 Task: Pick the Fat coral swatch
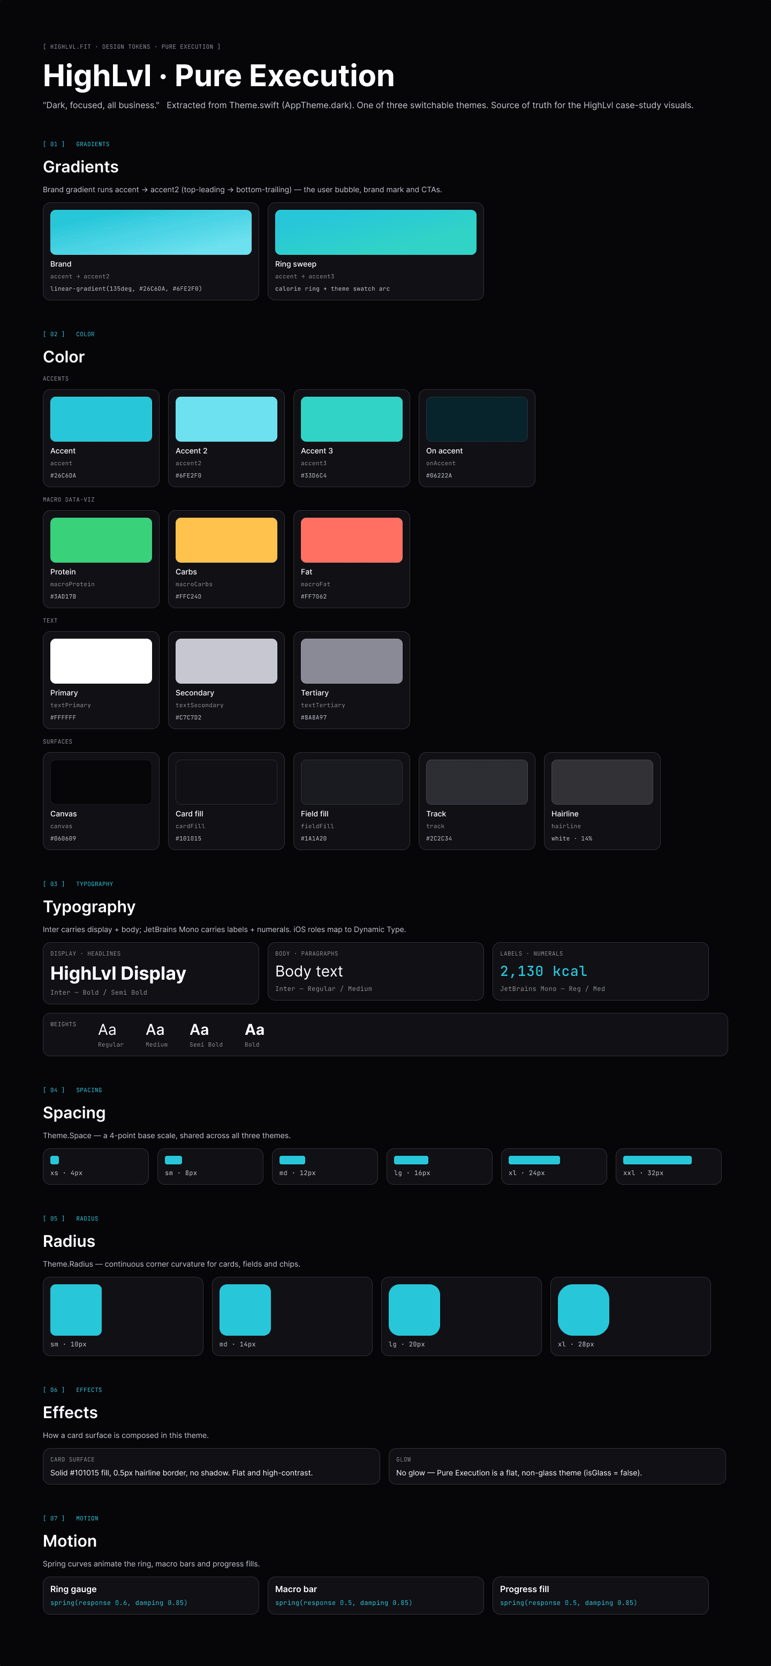coord(351,540)
